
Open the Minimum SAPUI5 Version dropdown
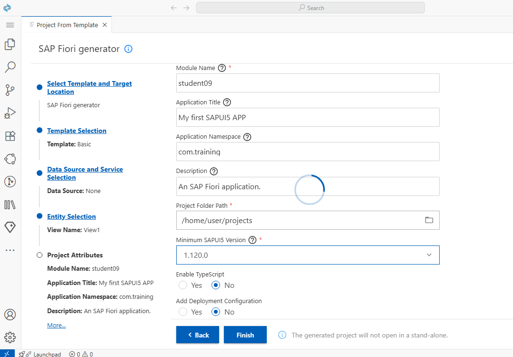[308, 255]
